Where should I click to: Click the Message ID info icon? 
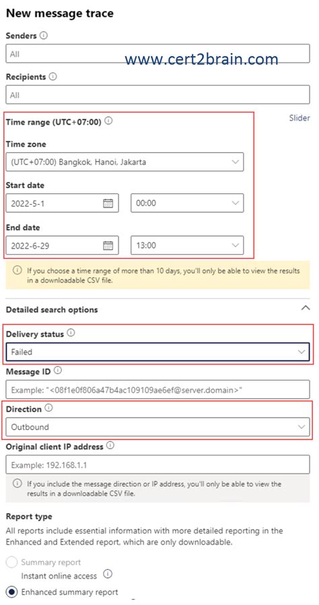point(58,371)
